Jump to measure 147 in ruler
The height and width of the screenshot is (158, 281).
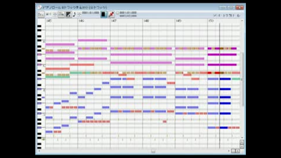(x=114, y=21)
